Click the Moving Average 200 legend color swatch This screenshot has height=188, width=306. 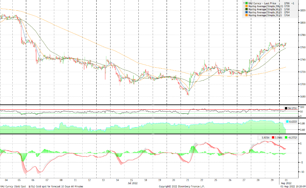[x=247, y=6]
